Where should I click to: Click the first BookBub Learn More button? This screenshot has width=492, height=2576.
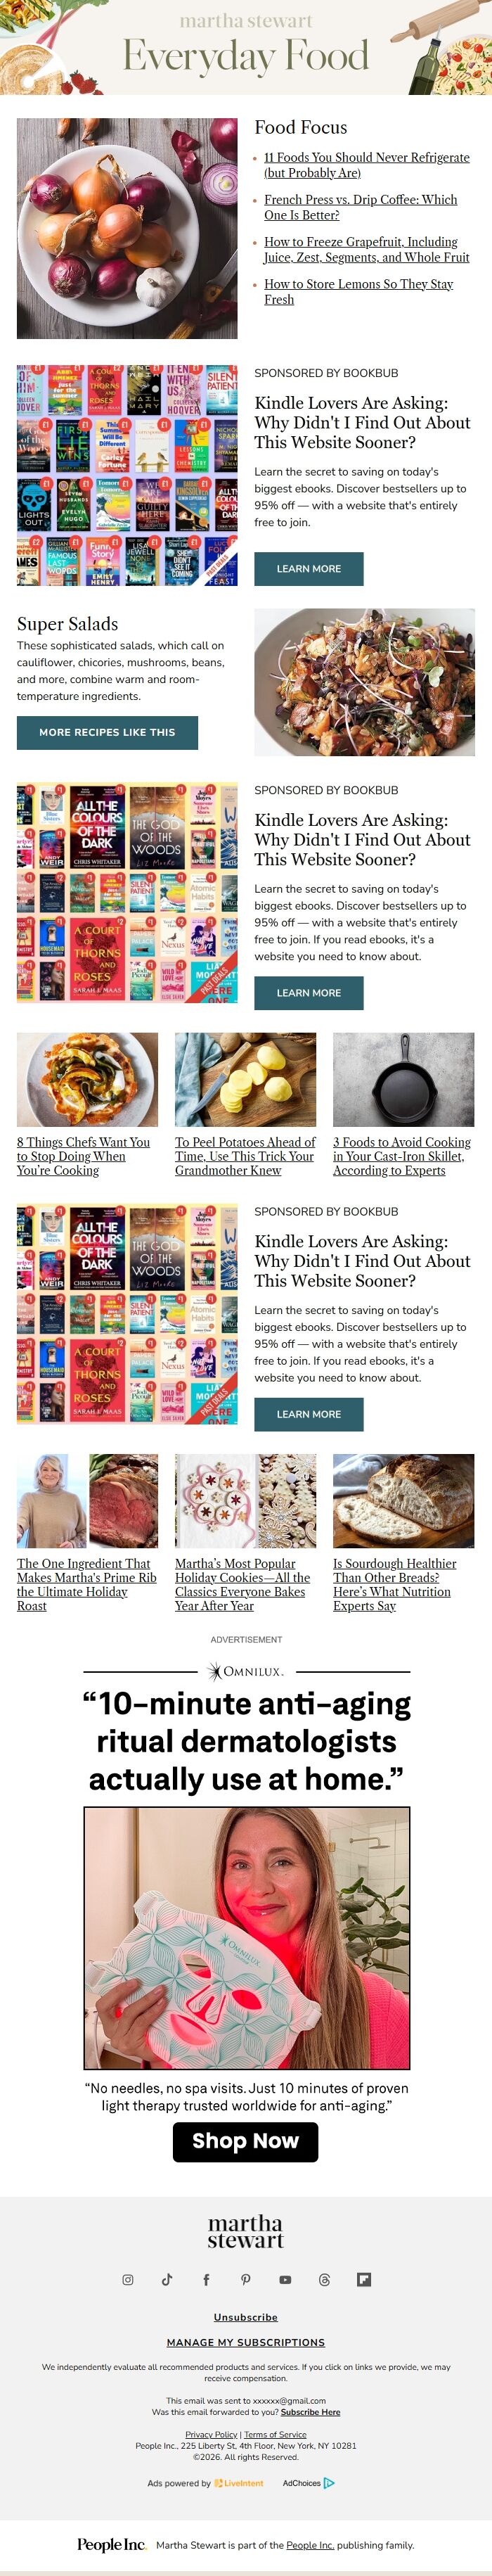click(308, 568)
